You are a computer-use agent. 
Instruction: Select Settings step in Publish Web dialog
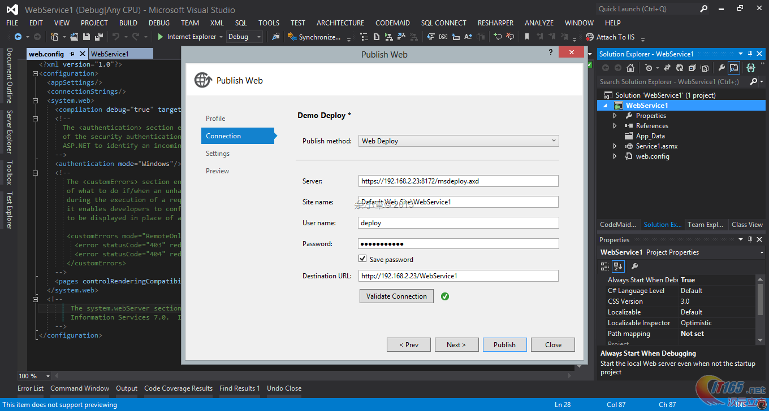218,154
